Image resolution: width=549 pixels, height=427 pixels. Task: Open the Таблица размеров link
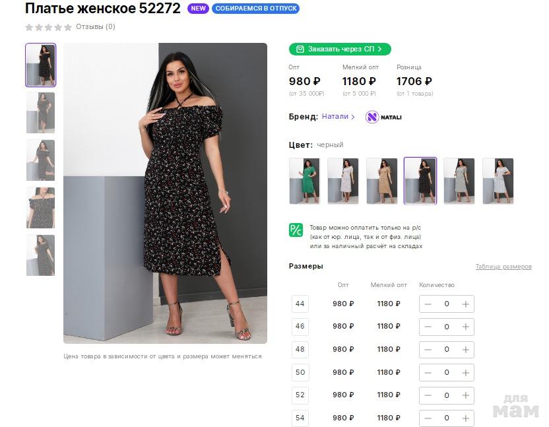[x=503, y=267]
